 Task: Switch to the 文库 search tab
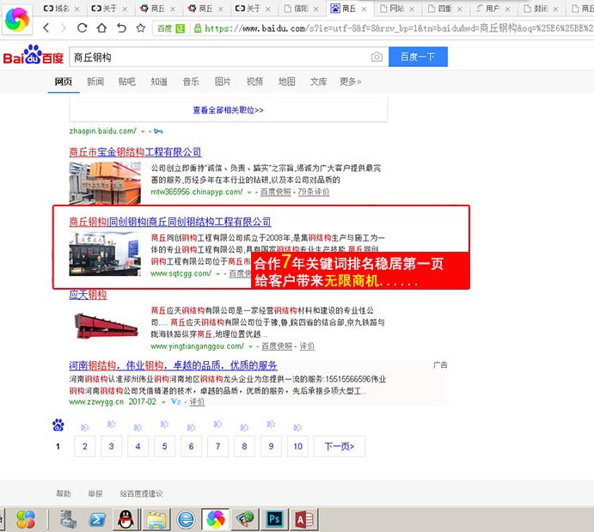pyautogui.click(x=318, y=82)
